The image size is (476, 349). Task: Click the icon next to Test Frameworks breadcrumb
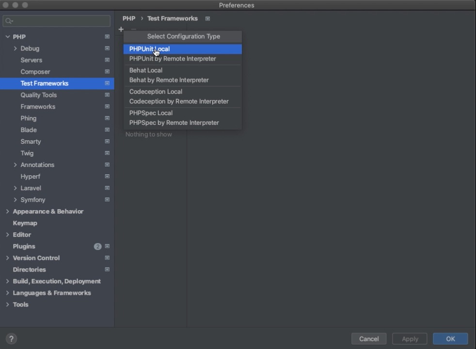207,19
